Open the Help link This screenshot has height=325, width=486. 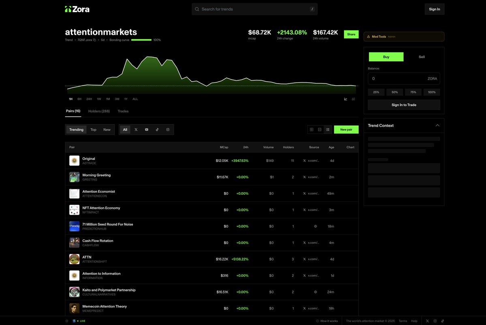414,321
